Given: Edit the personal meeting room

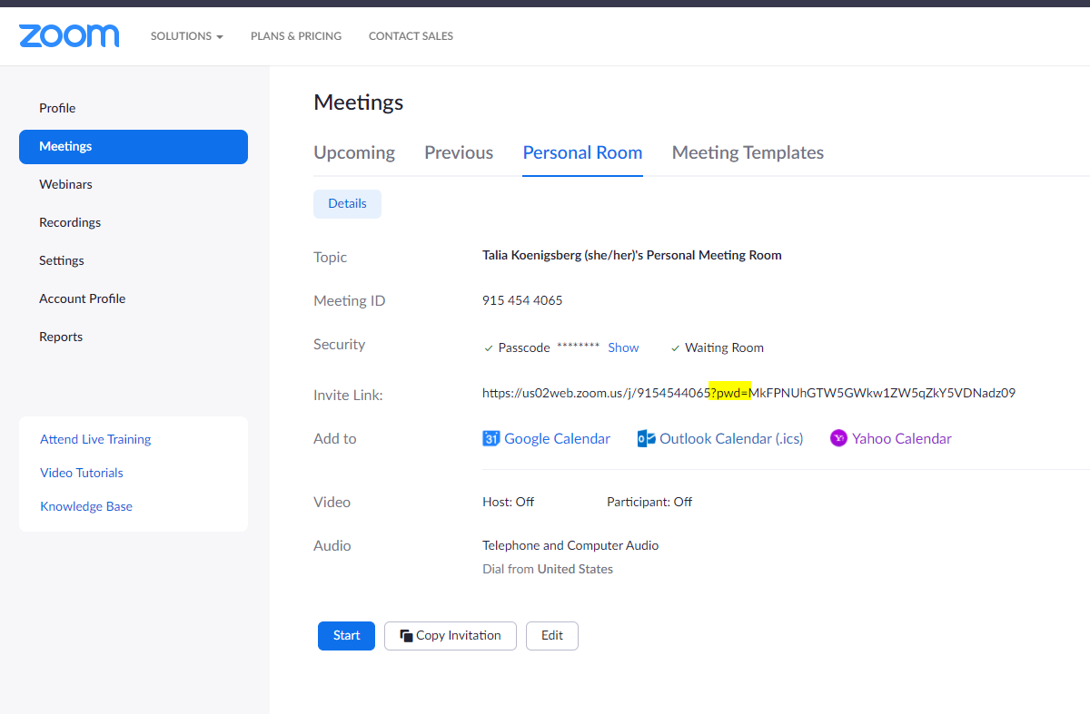Looking at the screenshot, I should click(x=552, y=636).
